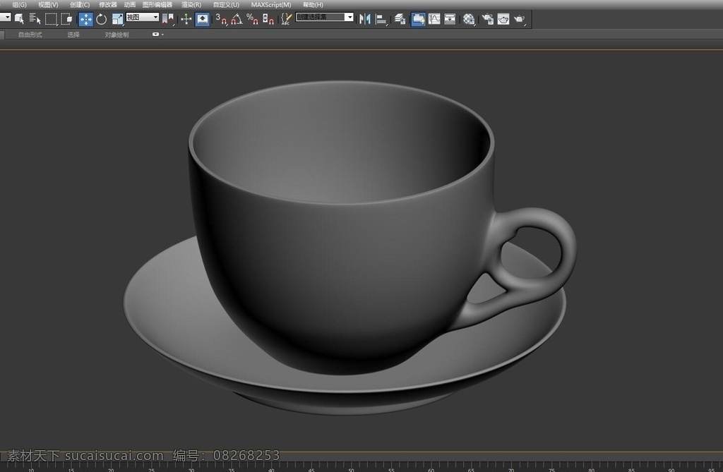Toggle 3D Snaps
The height and width of the screenshot is (472, 723).
point(221,19)
